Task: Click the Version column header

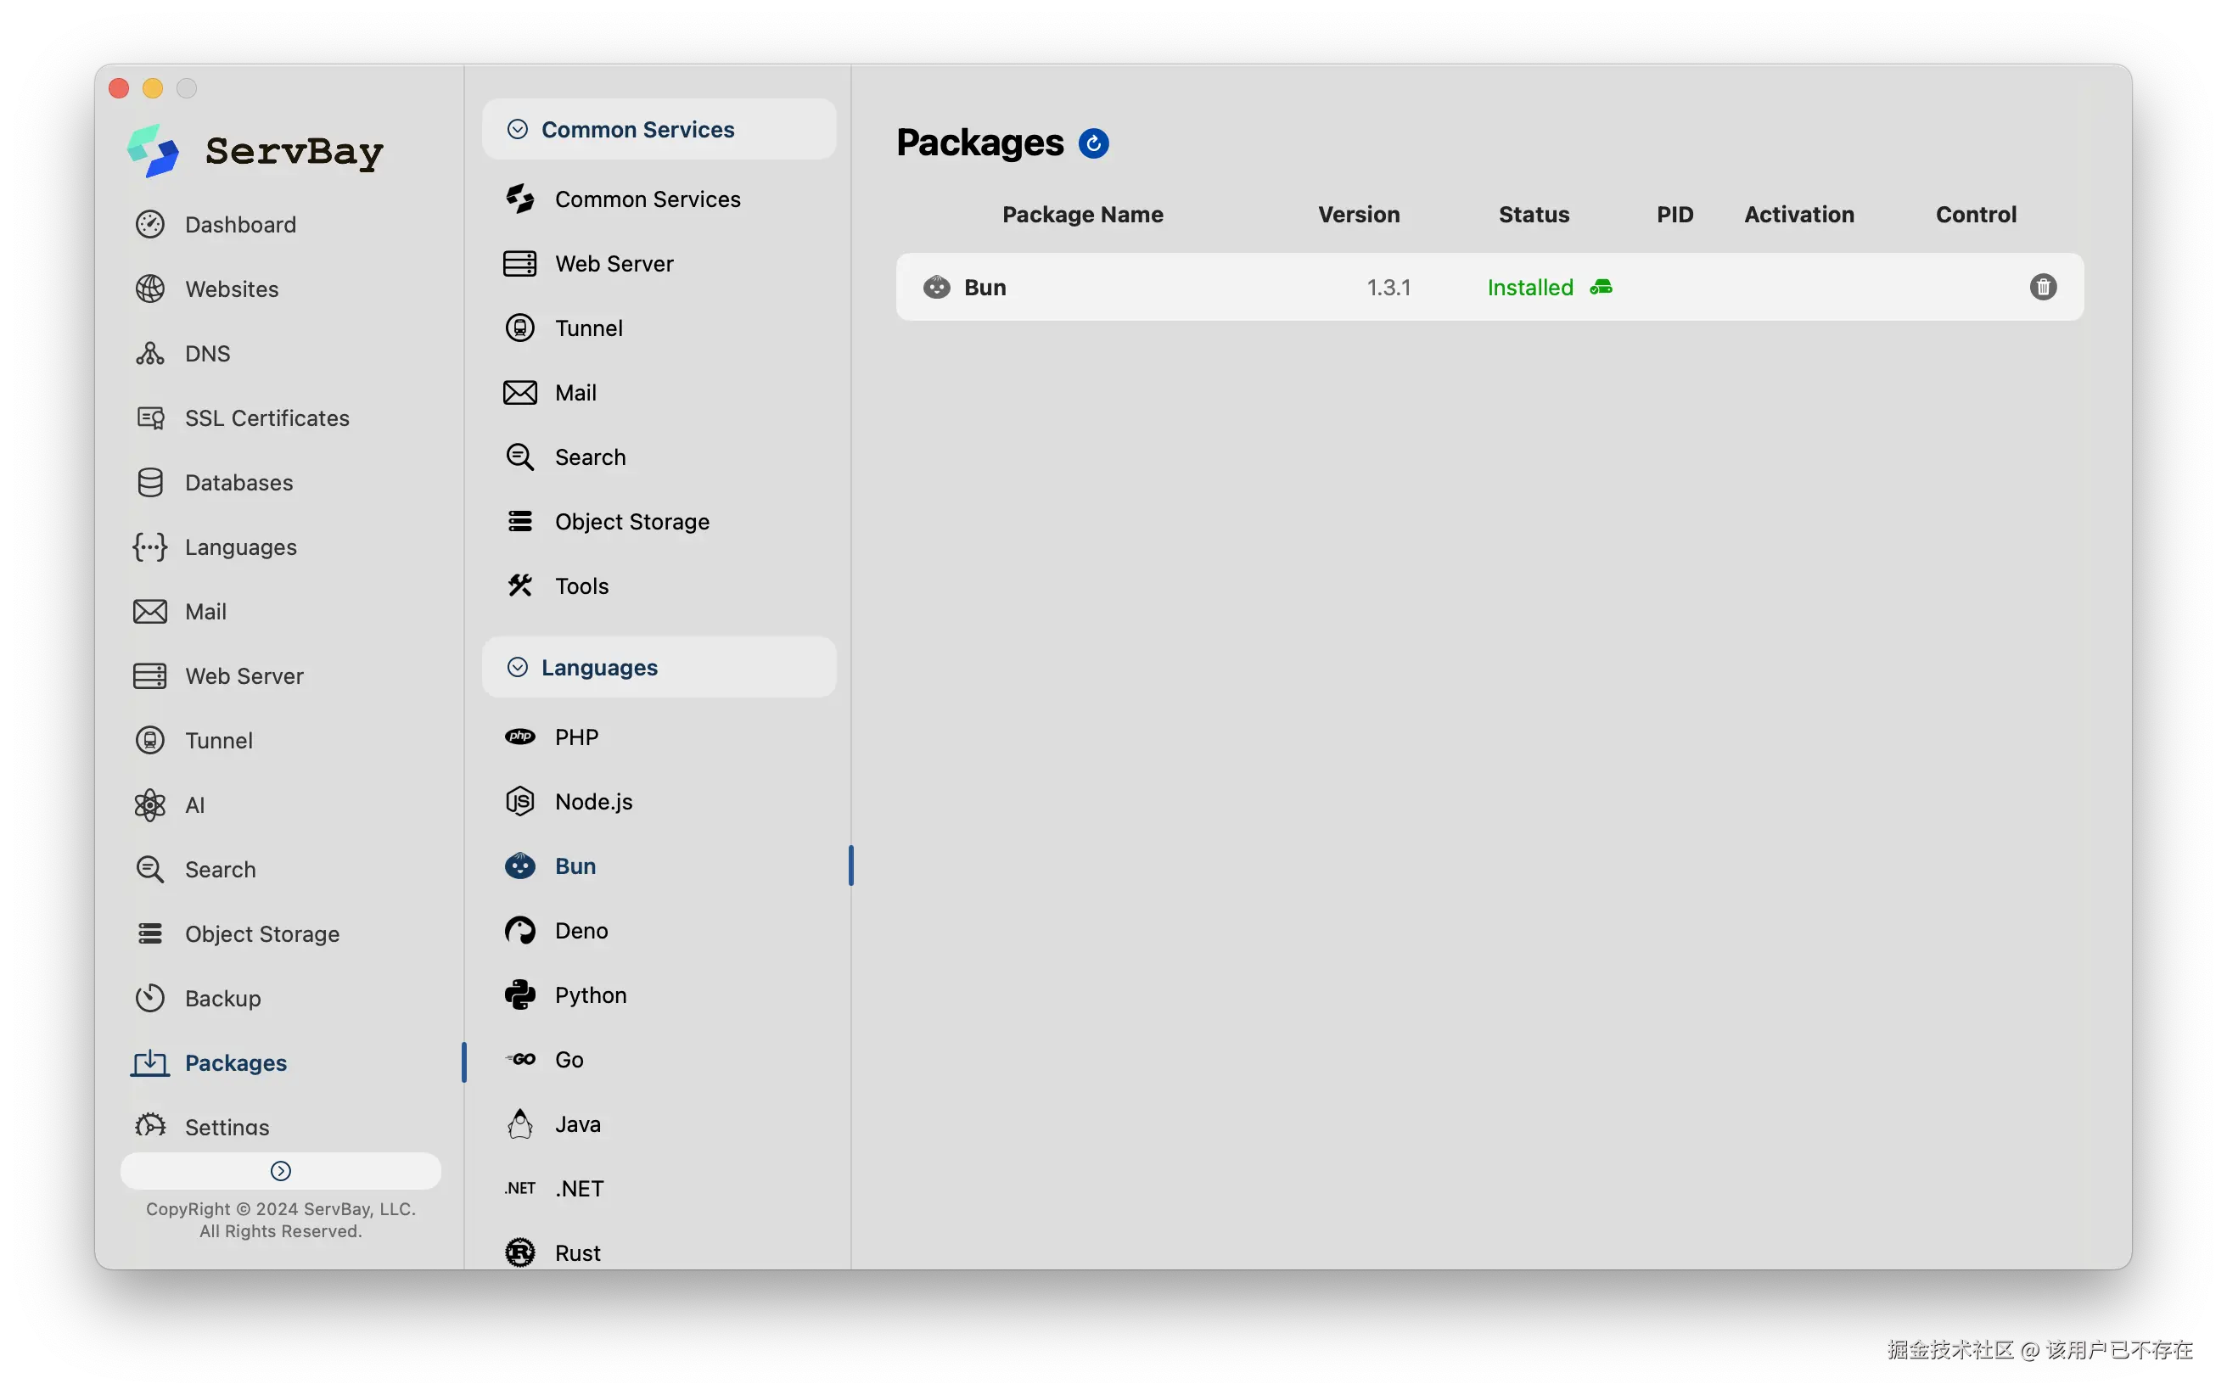Action: pos(1358,214)
